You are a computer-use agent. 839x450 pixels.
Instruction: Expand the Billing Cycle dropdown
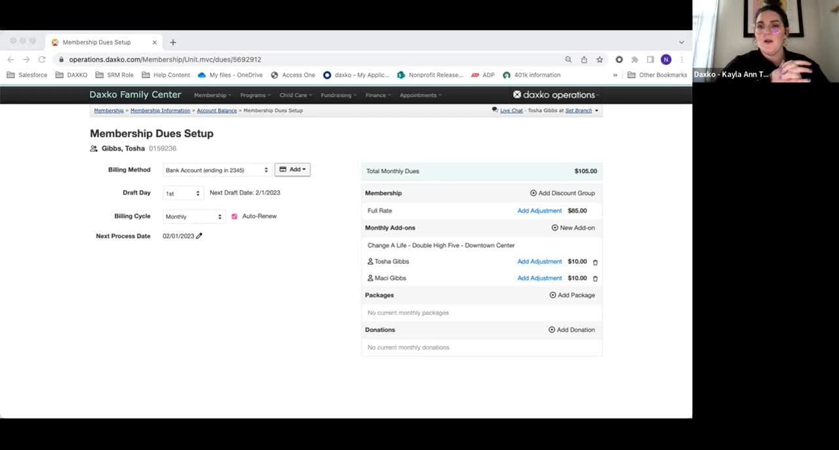(x=193, y=217)
